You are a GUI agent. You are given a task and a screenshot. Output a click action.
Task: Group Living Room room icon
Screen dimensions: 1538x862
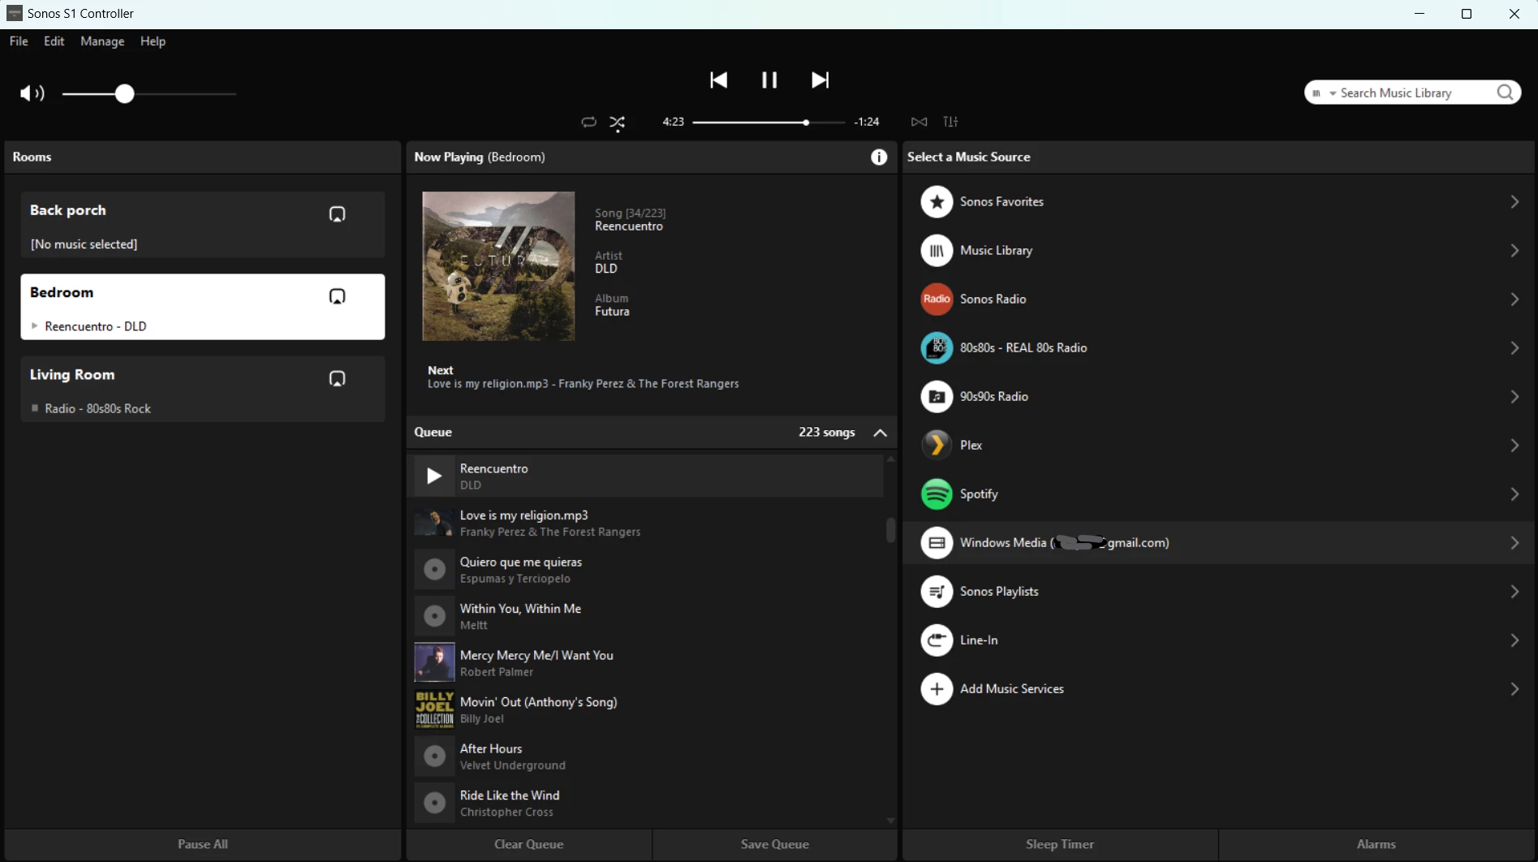pos(337,379)
